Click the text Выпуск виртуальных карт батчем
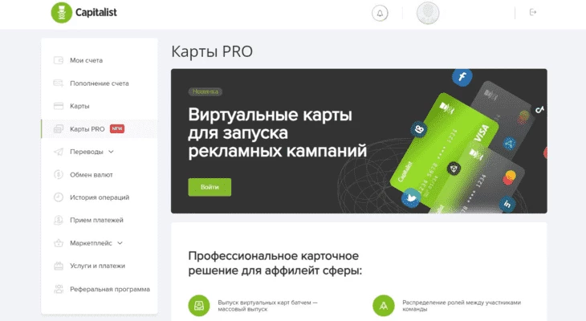 pos(265,303)
